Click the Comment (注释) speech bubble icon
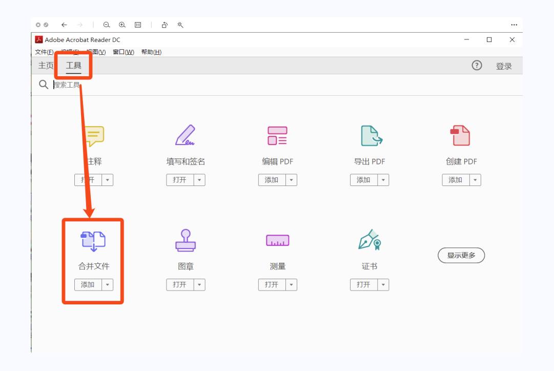The height and width of the screenshot is (371, 554). tap(94, 136)
